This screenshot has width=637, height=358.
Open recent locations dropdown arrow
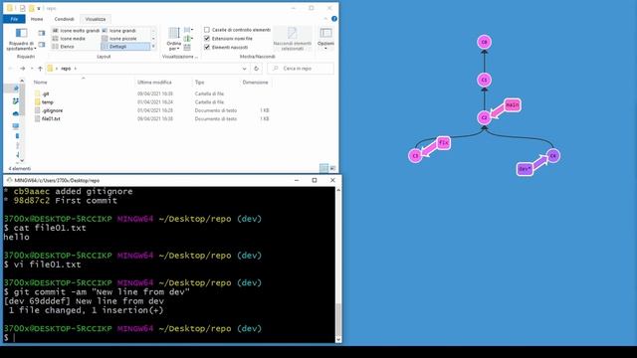(32, 69)
